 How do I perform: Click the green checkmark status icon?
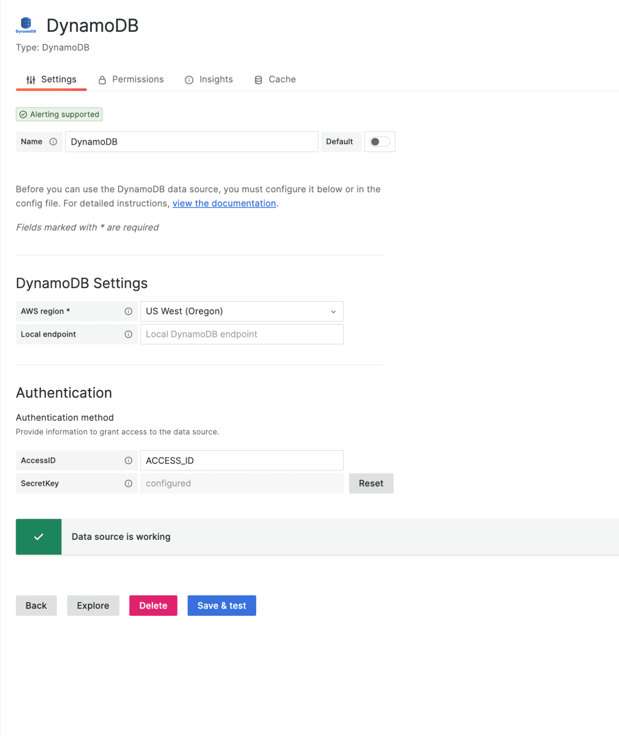coord(39,537)
